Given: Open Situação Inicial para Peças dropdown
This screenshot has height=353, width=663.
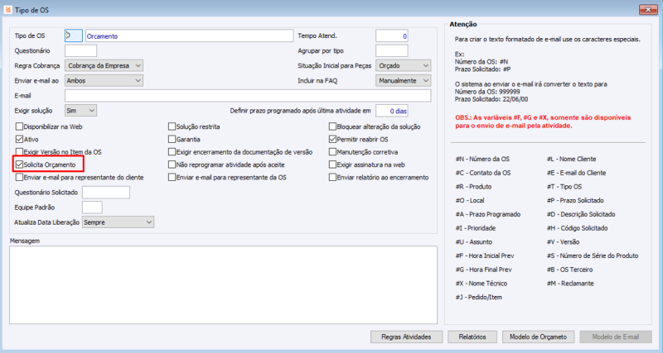Looking at the screenshot, I should click(x=404, y=66).
